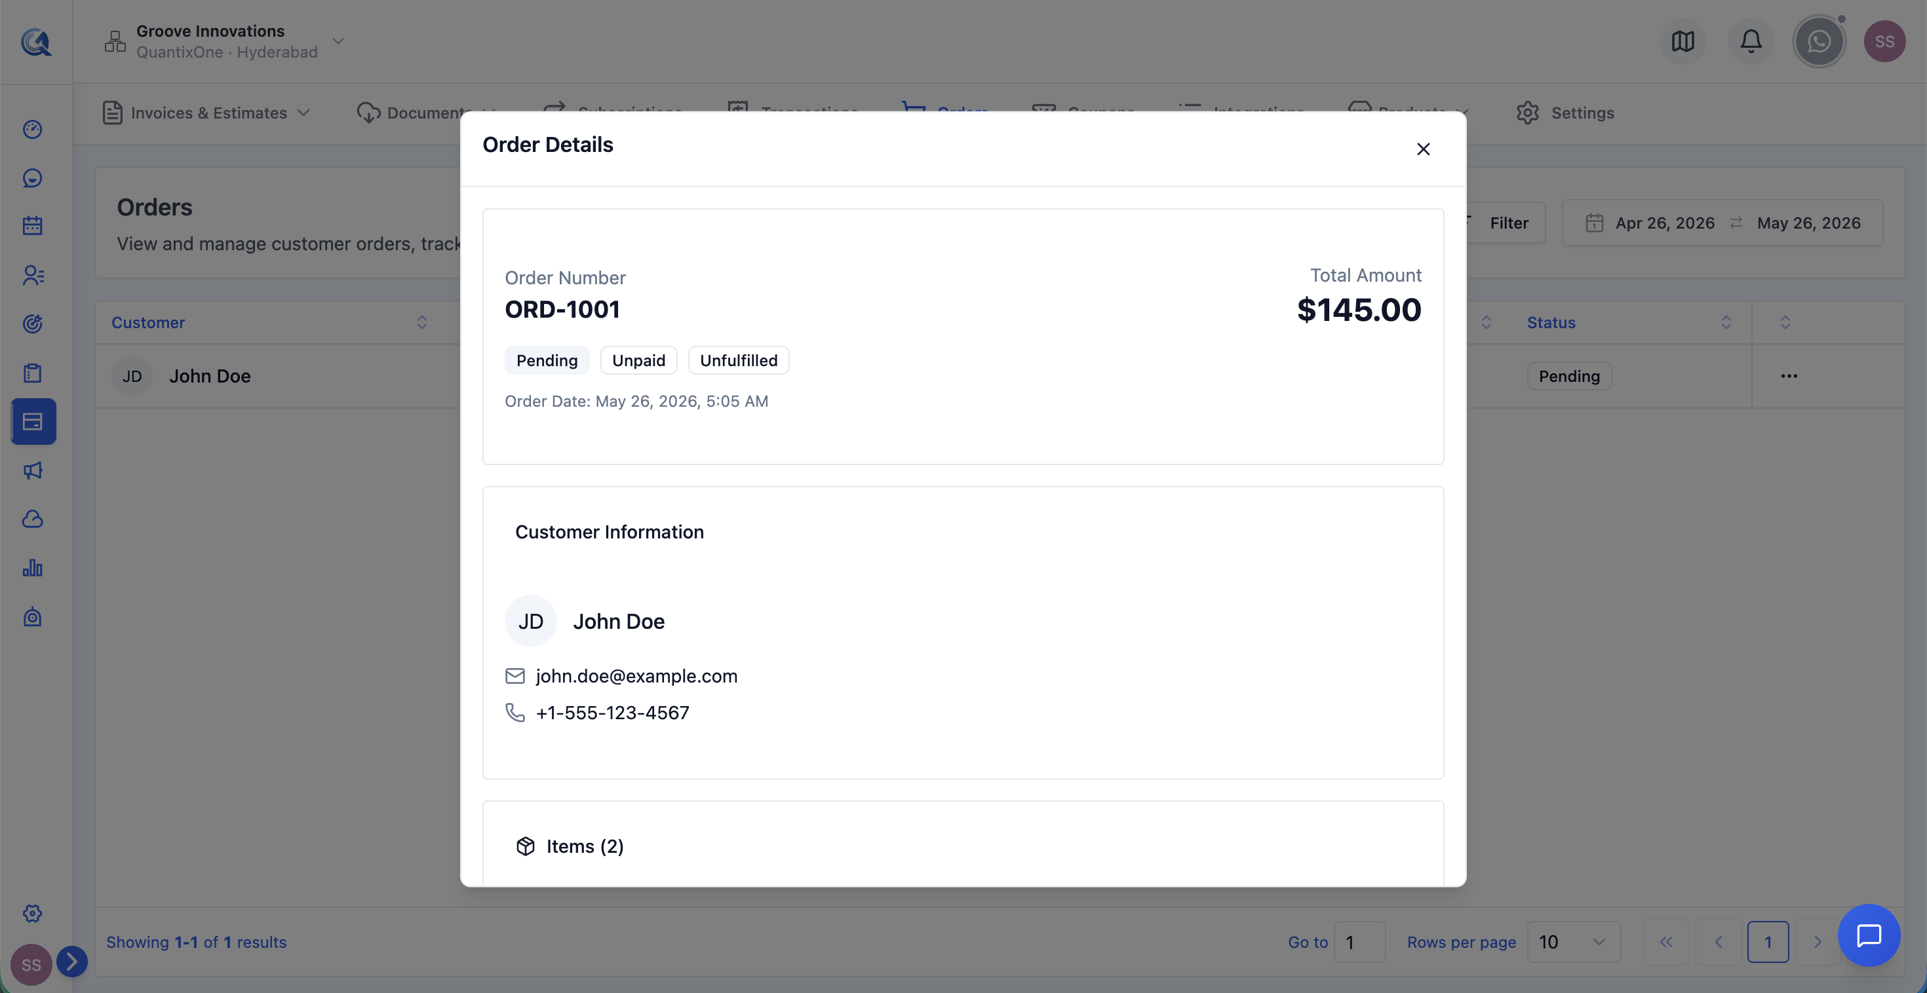Open the map icon in top bar

1683,41
